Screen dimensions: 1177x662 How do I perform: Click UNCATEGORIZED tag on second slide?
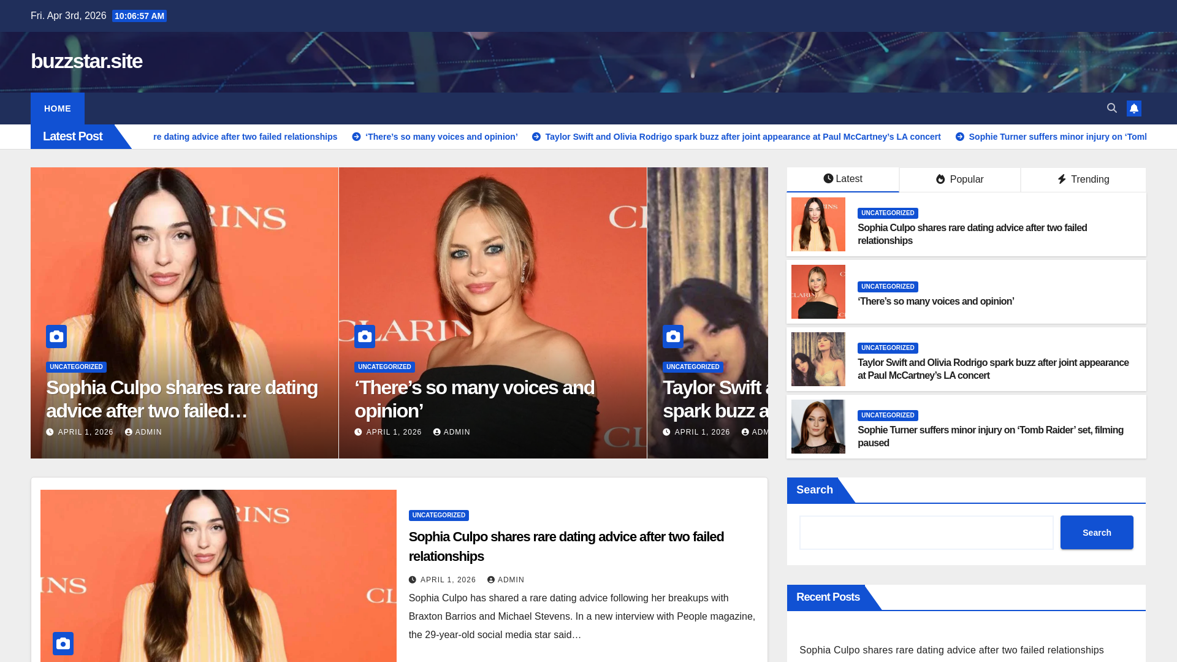tap(384, 367)
